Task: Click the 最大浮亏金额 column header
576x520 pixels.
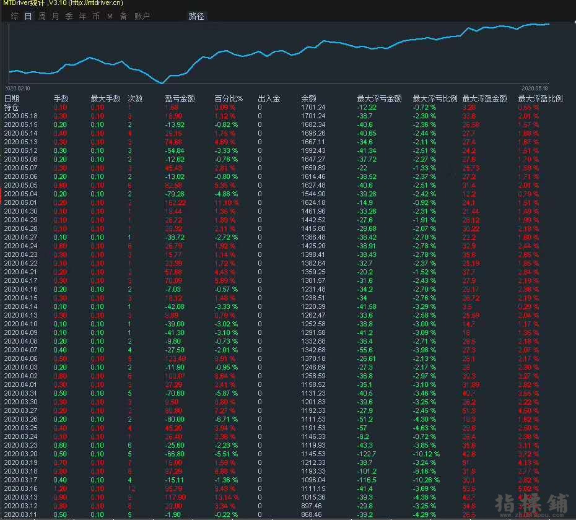Action: pyautogui.click(x=380, y=98)
